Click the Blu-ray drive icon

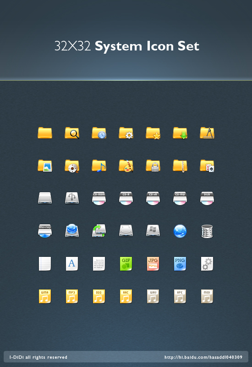45,231
